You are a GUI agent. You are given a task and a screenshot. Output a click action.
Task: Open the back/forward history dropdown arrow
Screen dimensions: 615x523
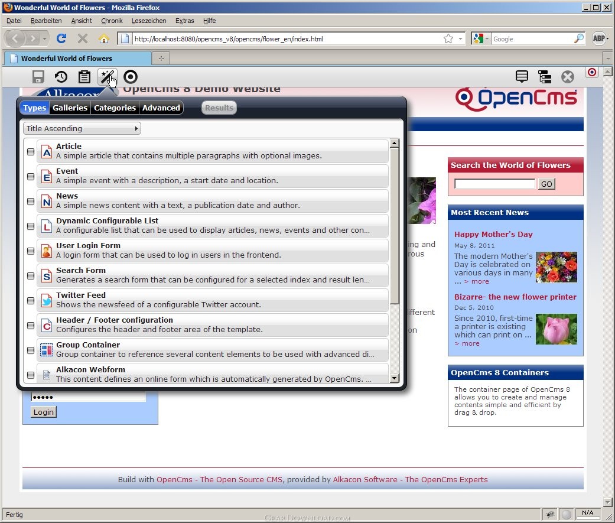[44, 38]
